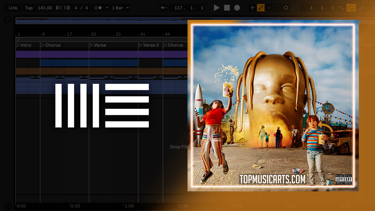Click the Chorus locator at bar 9
The width and height of the screenshot is (375, 211).
pyautogui.click(x=52, y=45)
